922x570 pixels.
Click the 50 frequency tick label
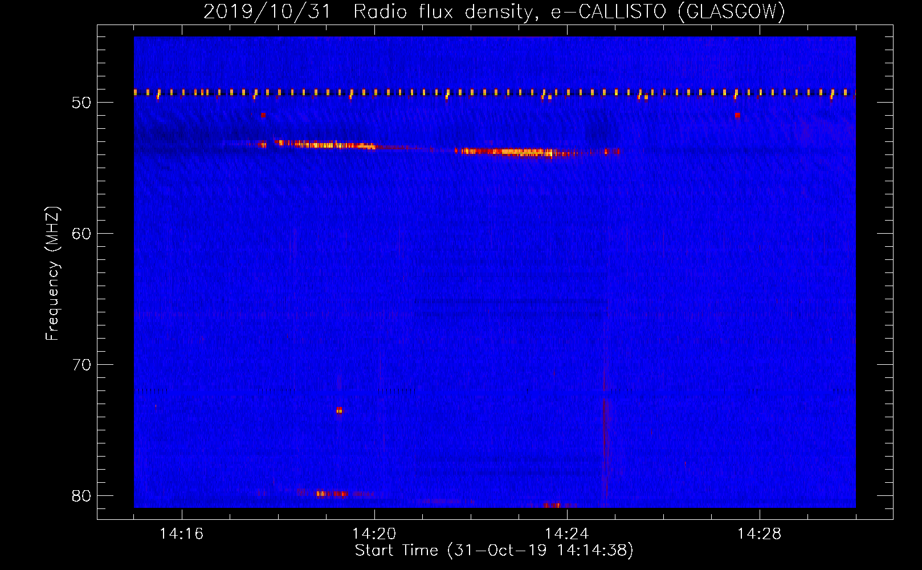tap(81, 103)
